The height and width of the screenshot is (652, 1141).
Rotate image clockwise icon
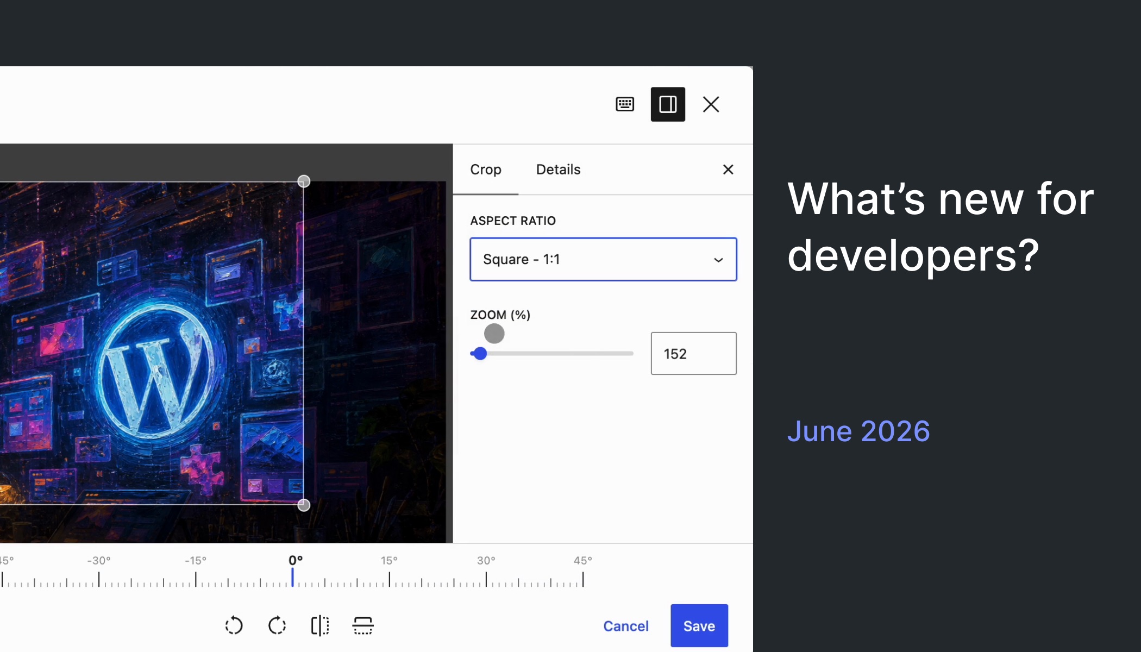(x=277, y=625)
